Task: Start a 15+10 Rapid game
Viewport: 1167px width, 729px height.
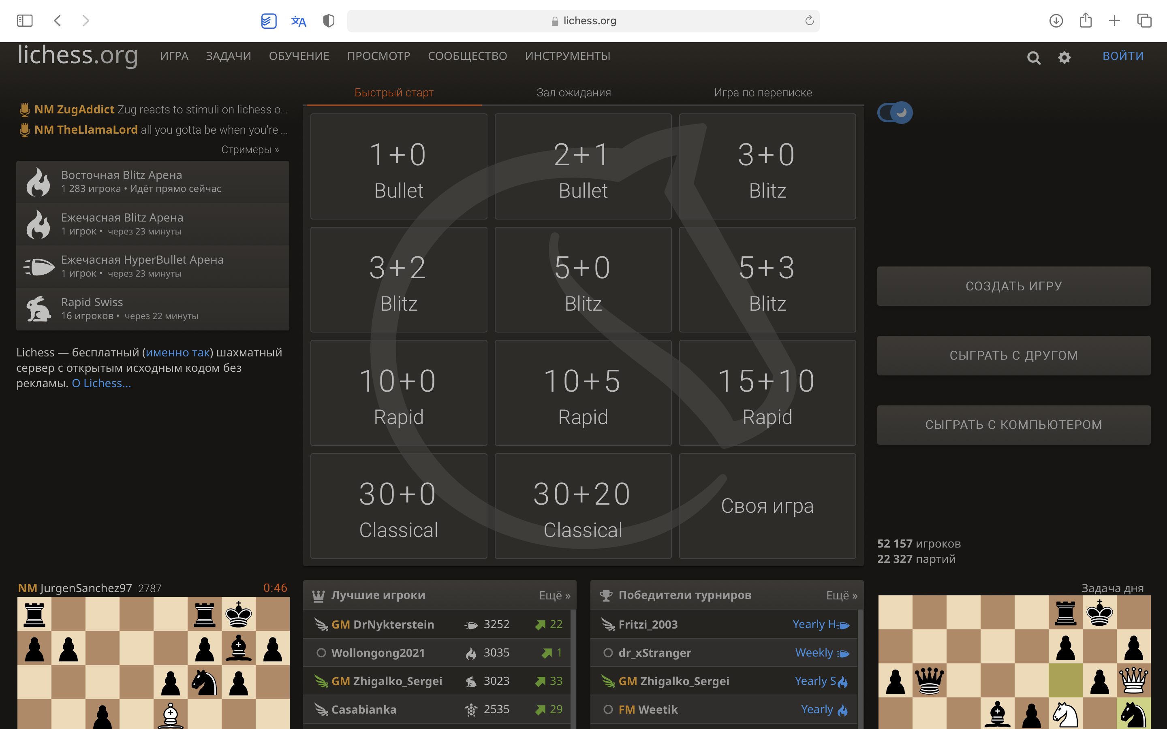Action: tap(767, 393)
